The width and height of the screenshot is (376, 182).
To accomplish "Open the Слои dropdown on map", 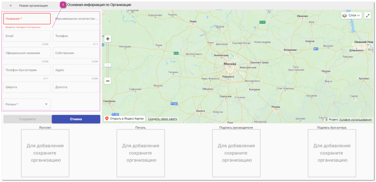I will tap(351, 15).
